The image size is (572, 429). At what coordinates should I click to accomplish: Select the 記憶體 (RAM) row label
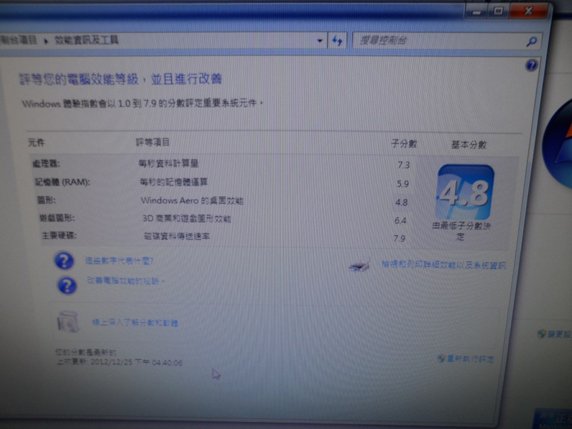pos(63,182)
